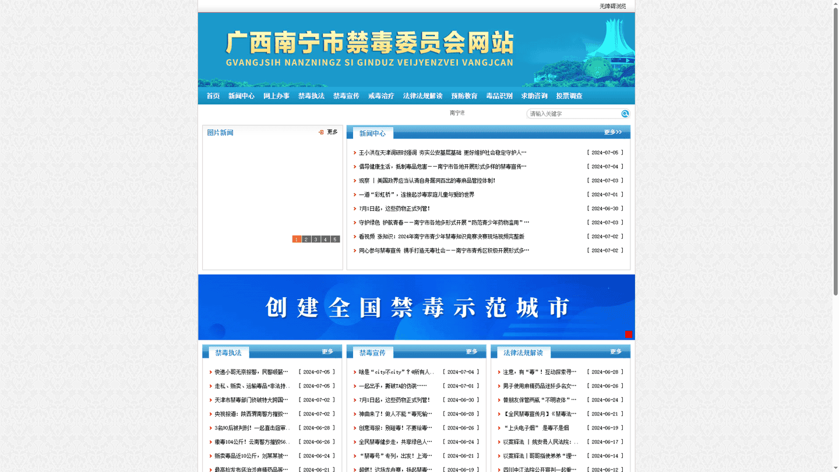This screenshot has width=839, height=472.
Task: Open 更多 in the 图片新闻 panel
Action: (x=332, y=132)
